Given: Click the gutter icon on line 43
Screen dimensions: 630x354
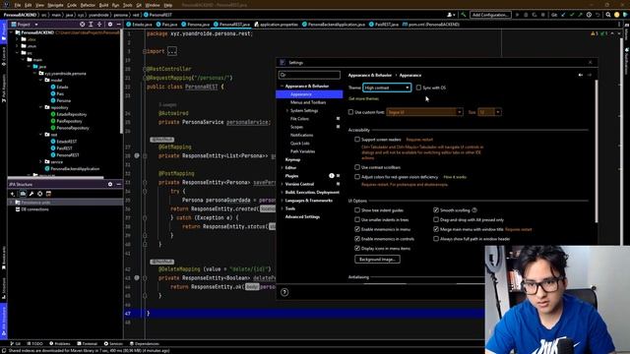Looking at the screenshot, I should click(137, 277).
